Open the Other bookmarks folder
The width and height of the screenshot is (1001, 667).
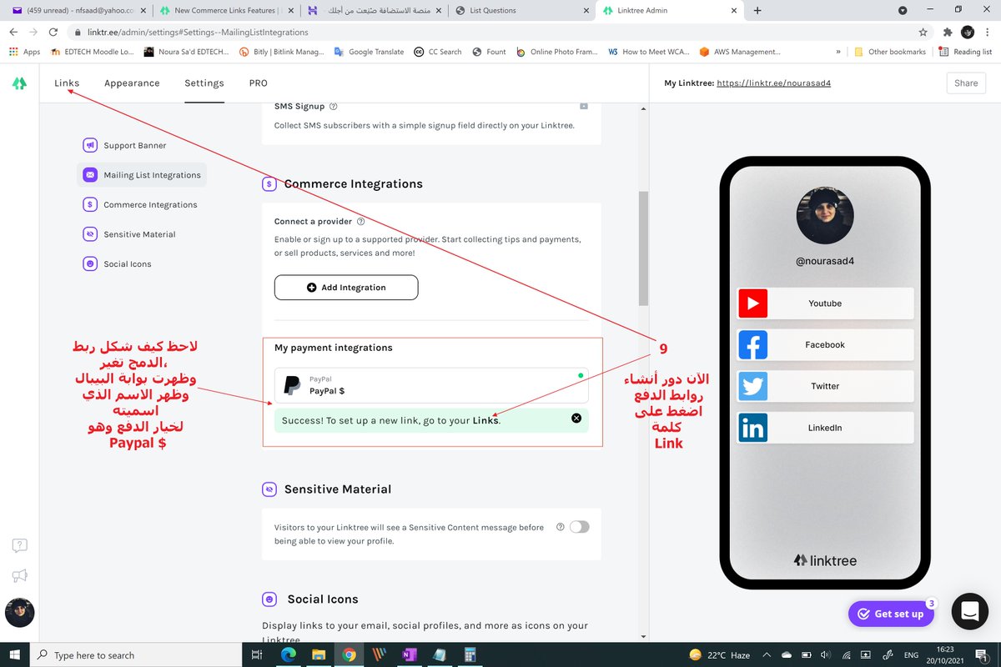point(890,52)
